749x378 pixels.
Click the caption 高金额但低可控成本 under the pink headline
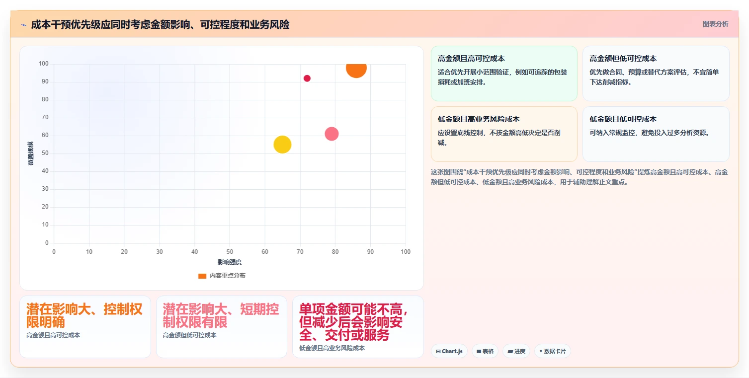[x=189, y=335]
